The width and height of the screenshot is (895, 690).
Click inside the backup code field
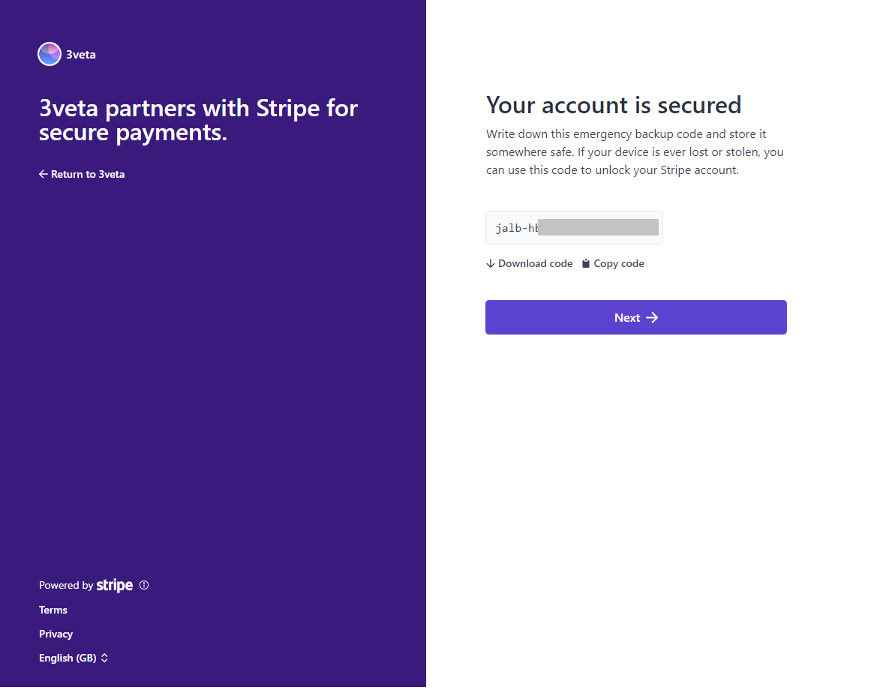point(574,227)
